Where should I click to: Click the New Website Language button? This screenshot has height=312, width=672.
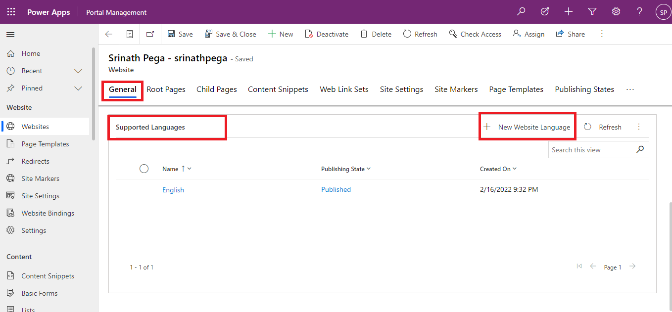point(528,127)
